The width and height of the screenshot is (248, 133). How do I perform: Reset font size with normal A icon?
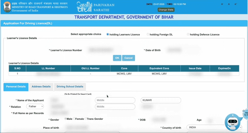coord(229,4)
